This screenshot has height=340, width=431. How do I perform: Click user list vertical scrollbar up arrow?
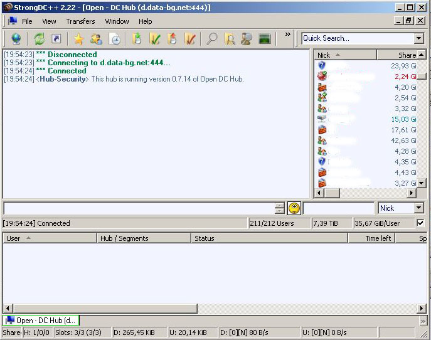(x=422, y=55)
